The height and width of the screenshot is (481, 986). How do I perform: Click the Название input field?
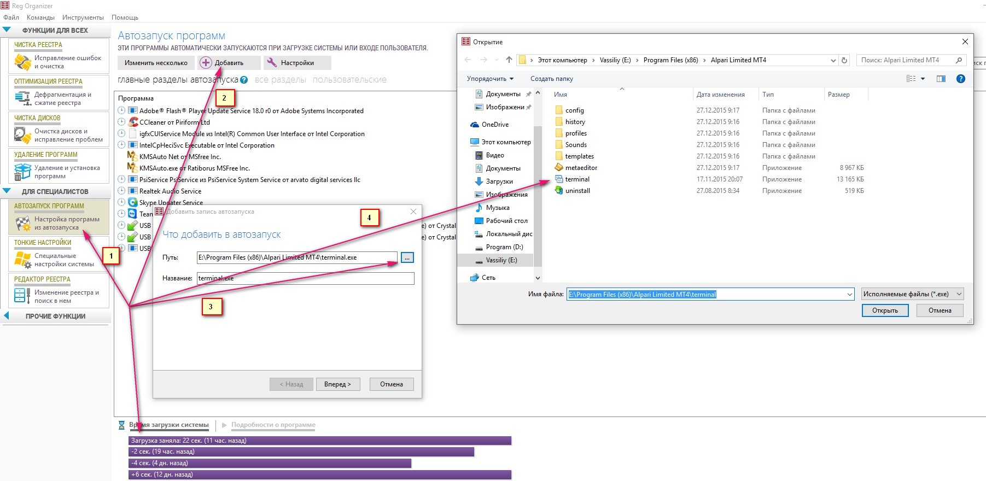pos(305,278)
